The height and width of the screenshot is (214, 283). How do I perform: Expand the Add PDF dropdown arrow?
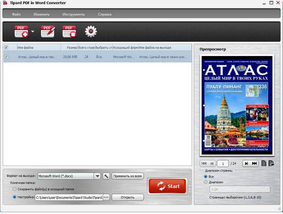[33, 32]
